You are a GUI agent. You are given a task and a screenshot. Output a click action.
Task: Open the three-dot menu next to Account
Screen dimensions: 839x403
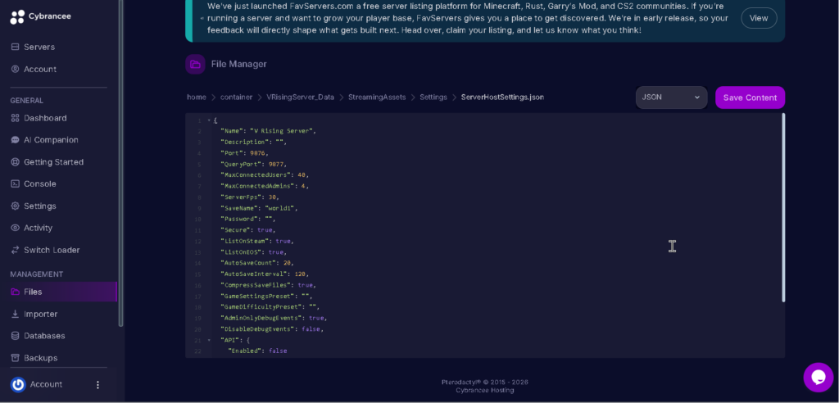[98, 385]
